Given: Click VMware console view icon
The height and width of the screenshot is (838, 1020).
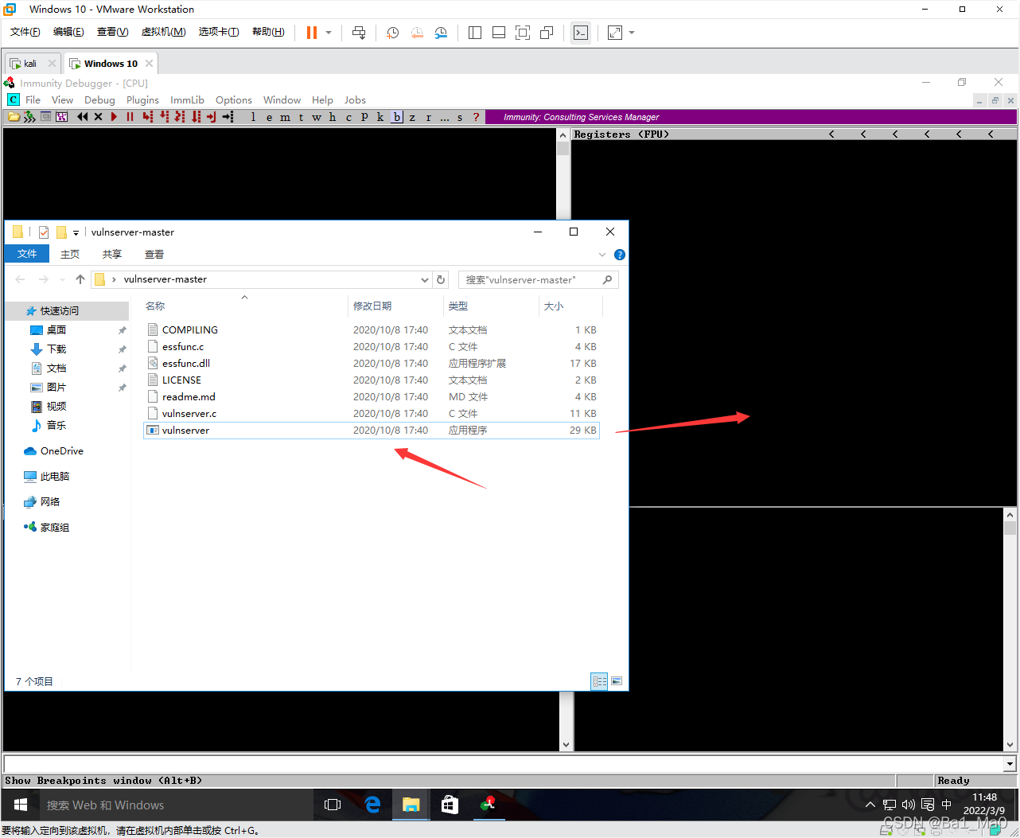Looking at the screenshot, I should click(581, 33).
